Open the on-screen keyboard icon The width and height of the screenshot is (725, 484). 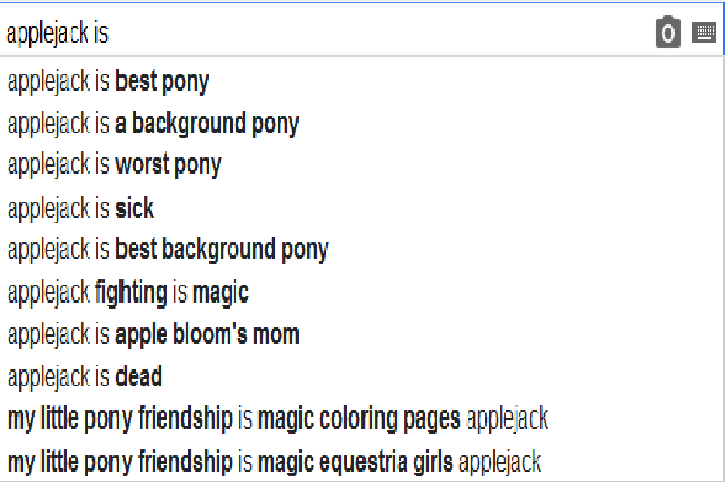pos(704,33)
